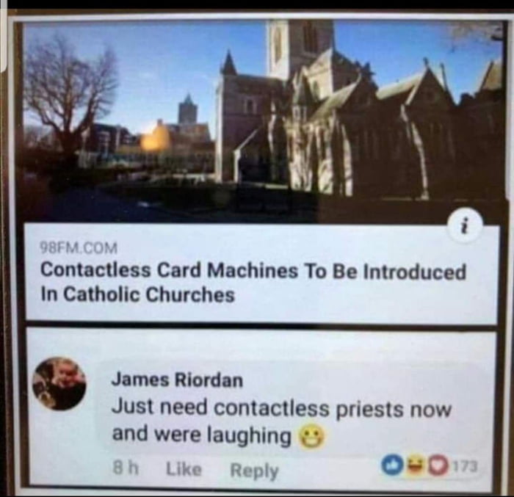Click the blue thumbs-up reaction icon
Screen dimensions: 514x497
tap(392, 465)
